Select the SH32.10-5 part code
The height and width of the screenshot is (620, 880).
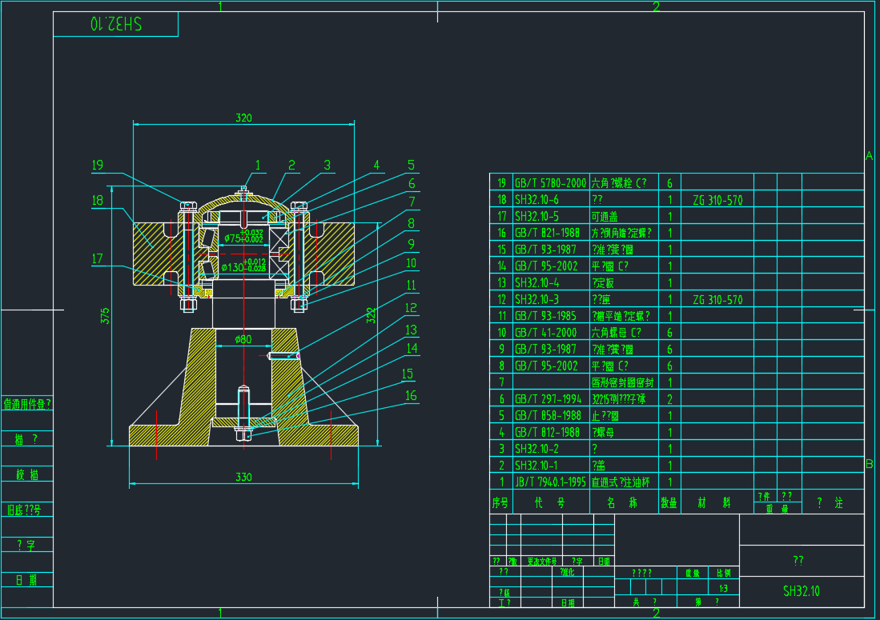coord(537,216)
